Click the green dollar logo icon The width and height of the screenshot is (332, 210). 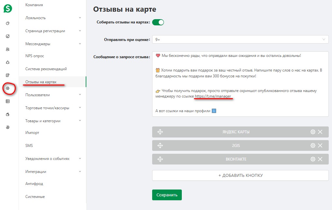pos(8,8)
